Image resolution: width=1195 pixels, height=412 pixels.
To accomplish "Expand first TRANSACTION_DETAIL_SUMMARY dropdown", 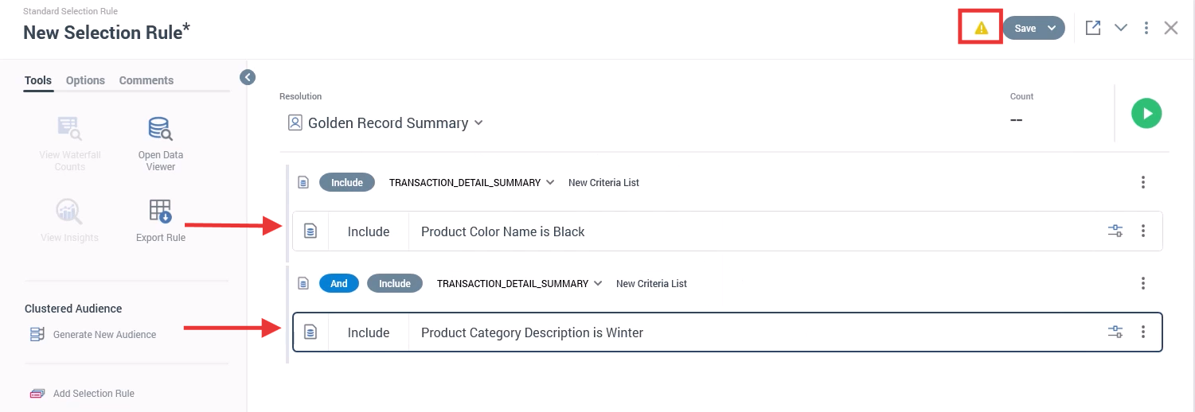I will click(x=549, y=183).
